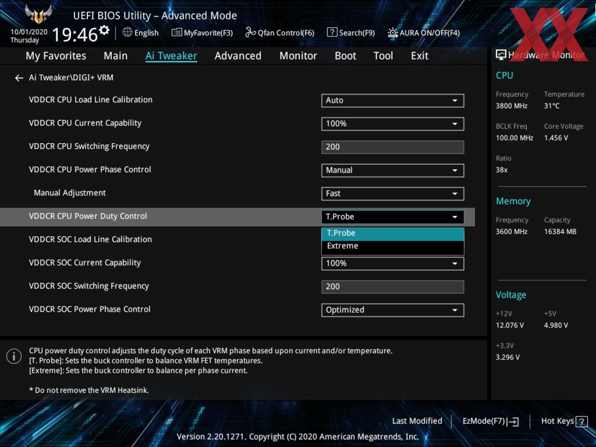Collapse VDDCR CPU Power Duty Control dropdown
Screen dimensions: 596x447
pyautogui.click(x=393, y=216)
